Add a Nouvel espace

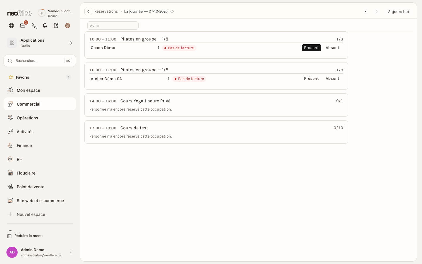pos(40,214)
